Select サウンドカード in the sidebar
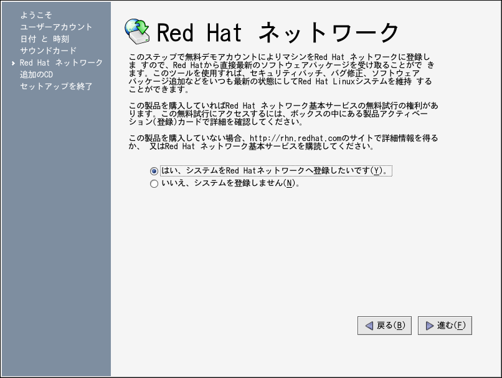Image resolution: width=502 pixels, height=378 pixels. 48,51
